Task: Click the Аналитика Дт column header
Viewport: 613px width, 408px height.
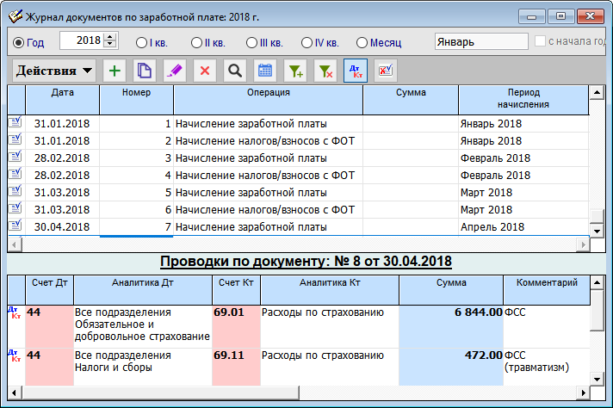Action: [x=143, y=290]
